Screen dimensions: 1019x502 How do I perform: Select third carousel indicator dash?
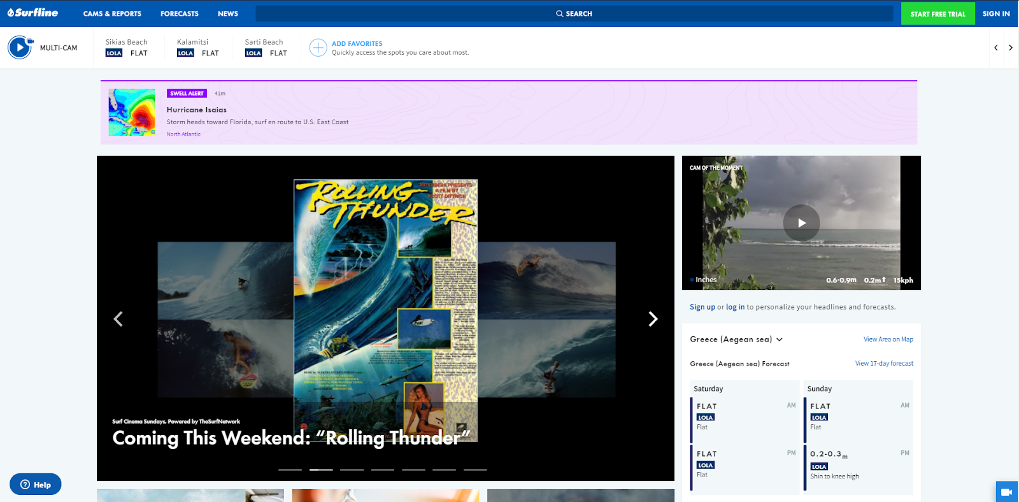(352, 470)
